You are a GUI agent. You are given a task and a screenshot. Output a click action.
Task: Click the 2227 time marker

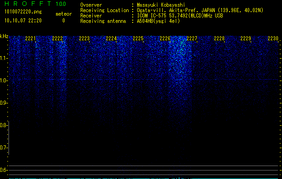192,38
